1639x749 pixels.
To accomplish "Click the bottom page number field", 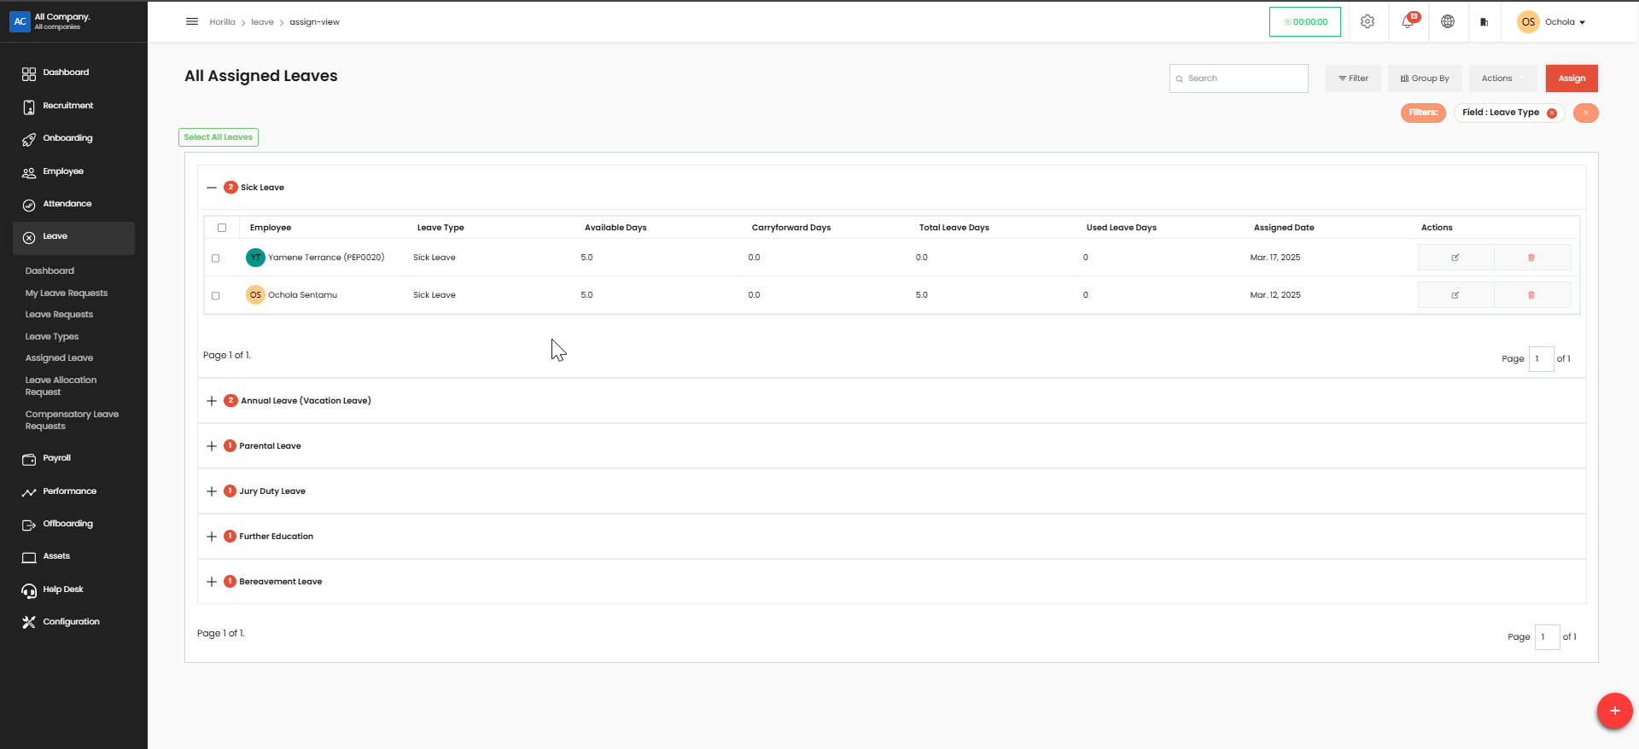I will (x=1548, y=637).
